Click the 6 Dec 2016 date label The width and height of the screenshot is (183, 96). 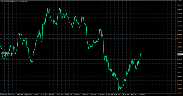[x=117, y=94]
